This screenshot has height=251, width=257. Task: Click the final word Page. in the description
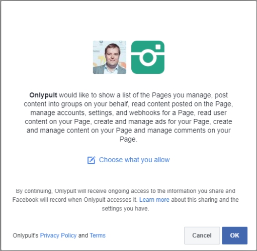pos(128,139)
